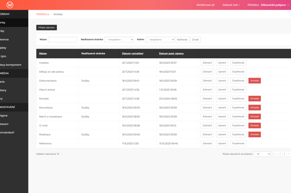Go to pagination page 1

point(280,154)
